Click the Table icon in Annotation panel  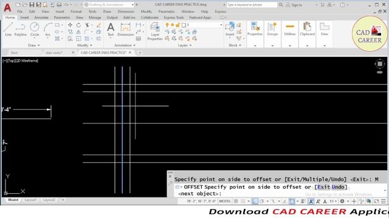(139, 39)
